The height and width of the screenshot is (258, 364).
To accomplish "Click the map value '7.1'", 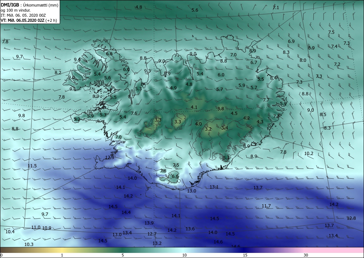I will pyautogui.click(x=276, y=8).
